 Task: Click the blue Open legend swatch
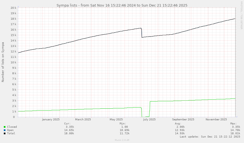click(x=5, y=130)
